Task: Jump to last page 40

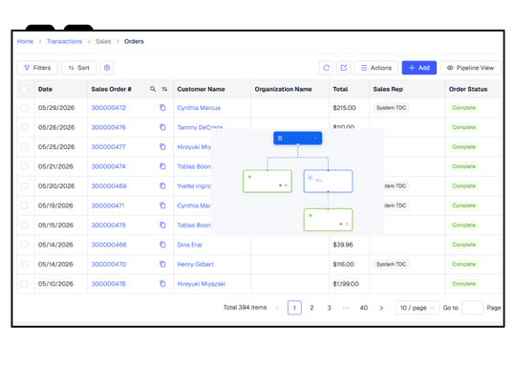Action: [x=364, y=308]
